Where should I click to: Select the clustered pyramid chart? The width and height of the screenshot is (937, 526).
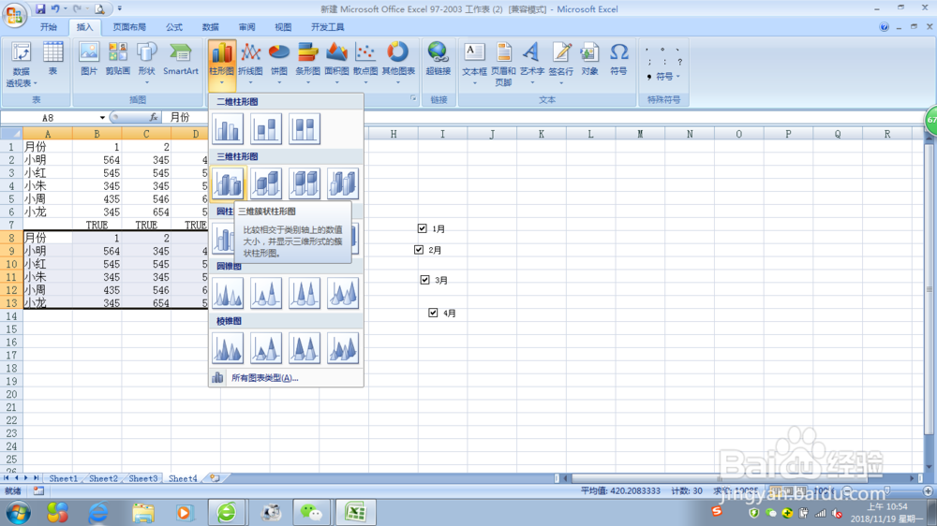coord(228,348)
